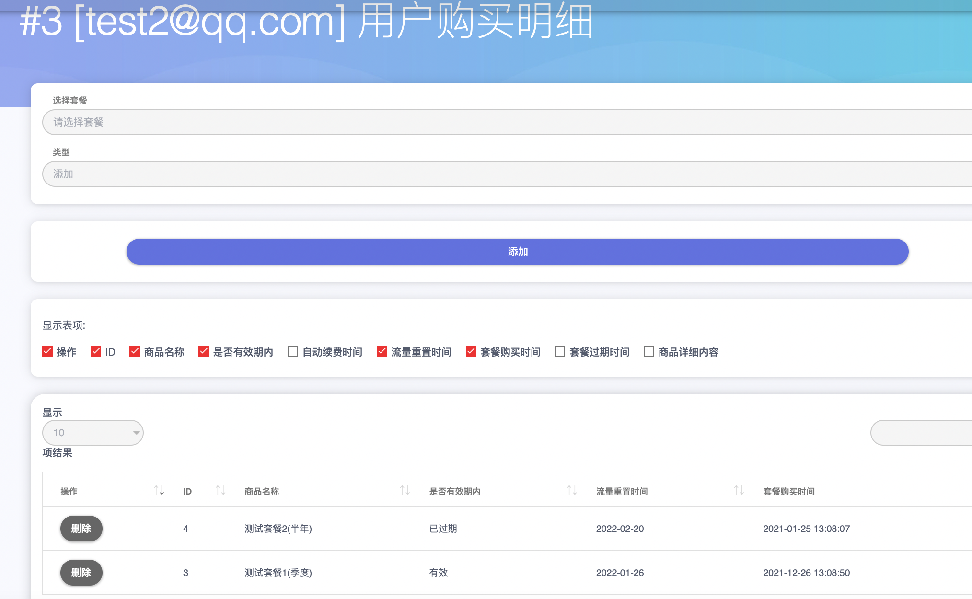Delete the 测试套餐1(季度) record
This screenshot has width=972, height=599.
tap(81, 573)
